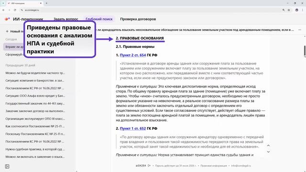This screenshot has width=306, height=172.
Task: Open the Правовая информация footer link
Action: click(214, 166)
